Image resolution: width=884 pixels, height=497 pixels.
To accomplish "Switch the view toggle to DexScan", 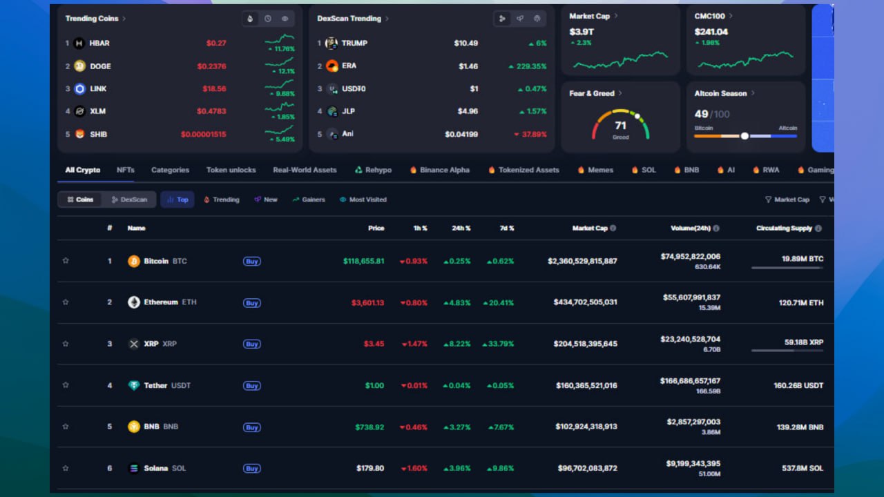I will pos(129,199).
